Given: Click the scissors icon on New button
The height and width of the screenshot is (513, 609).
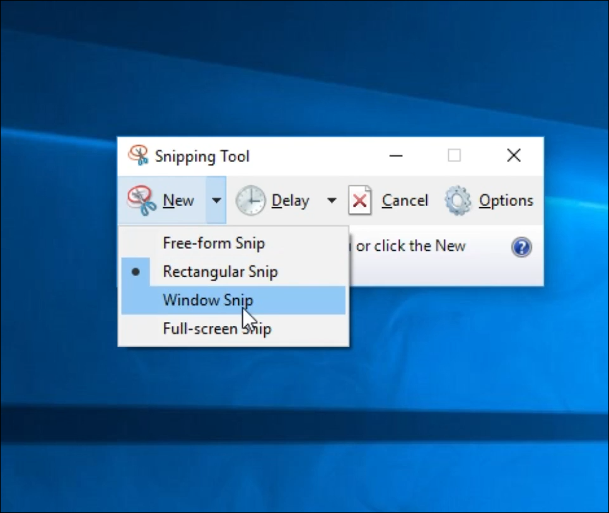Looking at the screenshot, I should [x=140, y=200].
